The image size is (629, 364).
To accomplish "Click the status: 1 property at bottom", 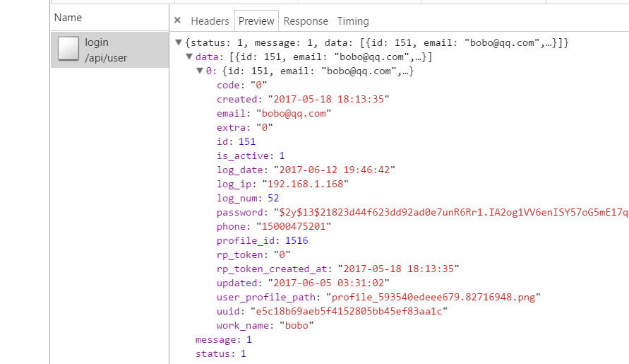I will click(221, 353).
